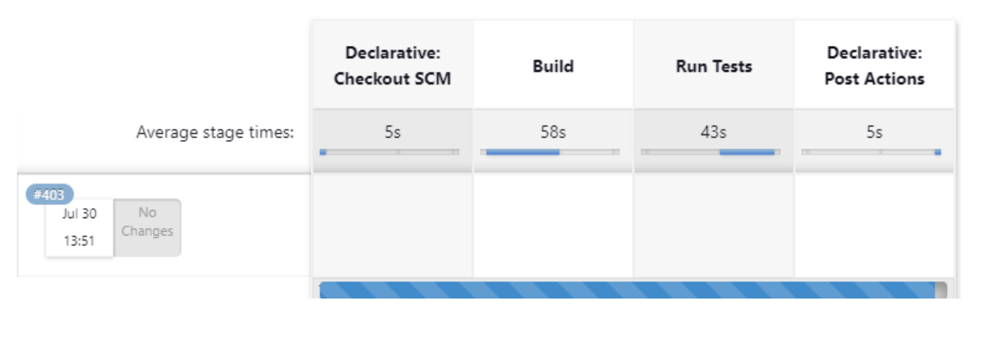This screenshot has height=342, width=998.
Task: Open the Run Tests cell for #403
Action: (x=714, y=226)
